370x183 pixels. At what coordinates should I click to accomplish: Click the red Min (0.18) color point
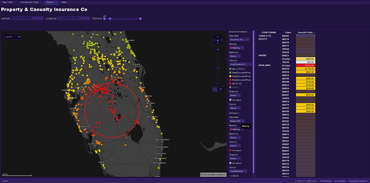tap(230, 84)
